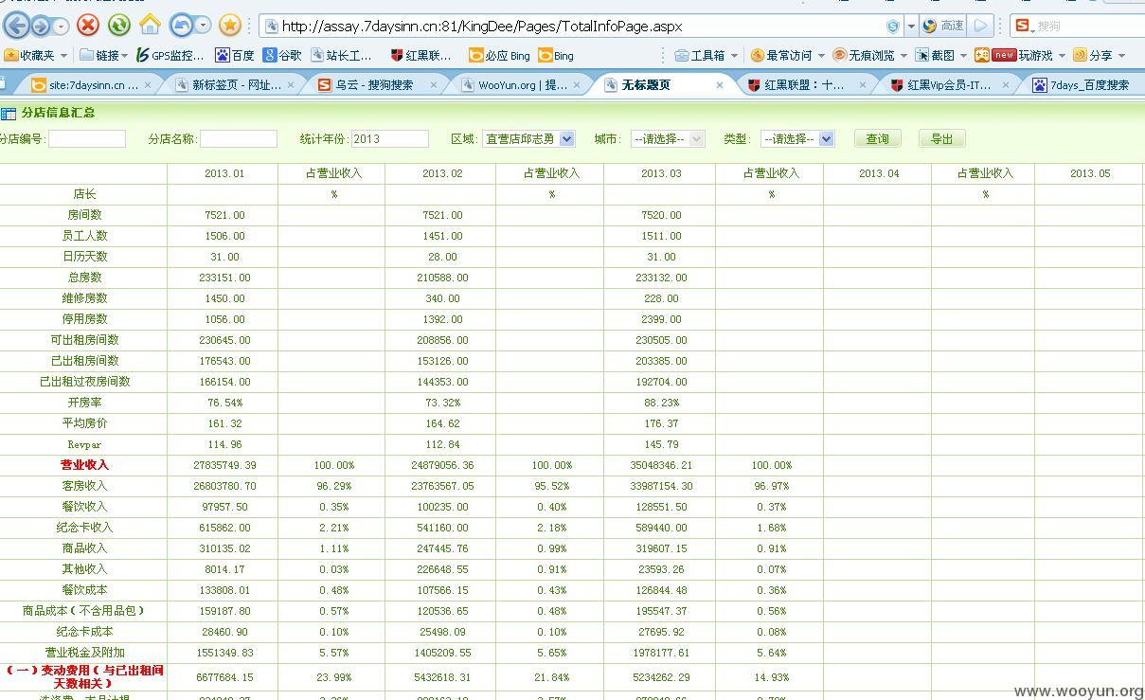1145x700 pixels.
Task: Open the 截图 screenshot tool
Action: click(x=935, y=55)
